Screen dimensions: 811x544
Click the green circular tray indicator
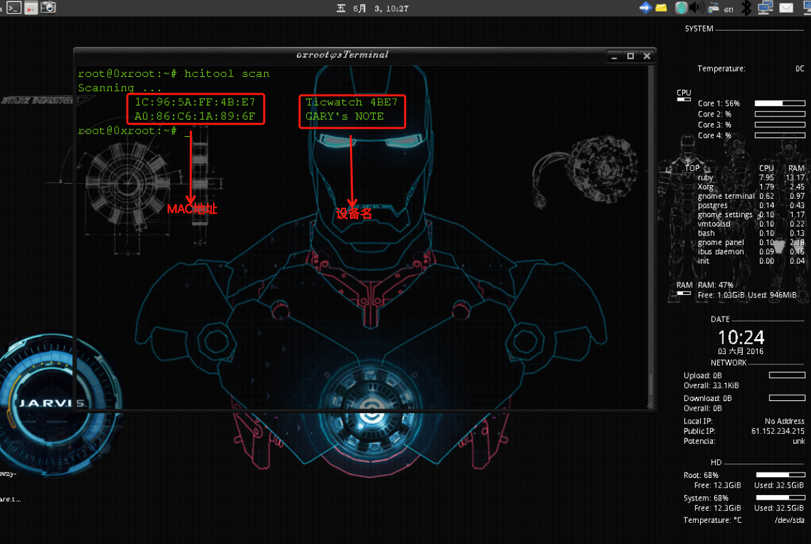click(x=681, y=7)
